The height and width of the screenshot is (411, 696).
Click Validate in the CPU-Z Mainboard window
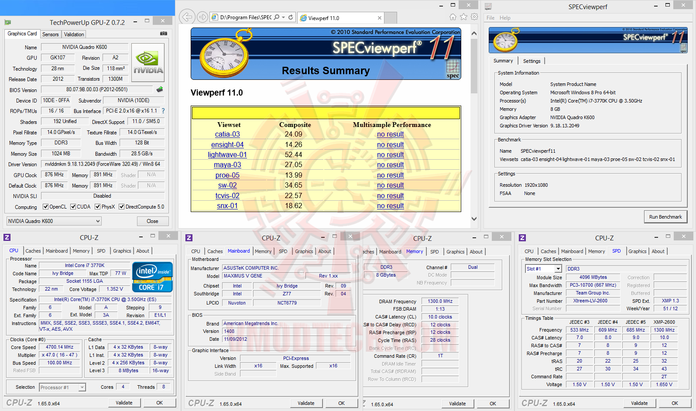point(306,403)
